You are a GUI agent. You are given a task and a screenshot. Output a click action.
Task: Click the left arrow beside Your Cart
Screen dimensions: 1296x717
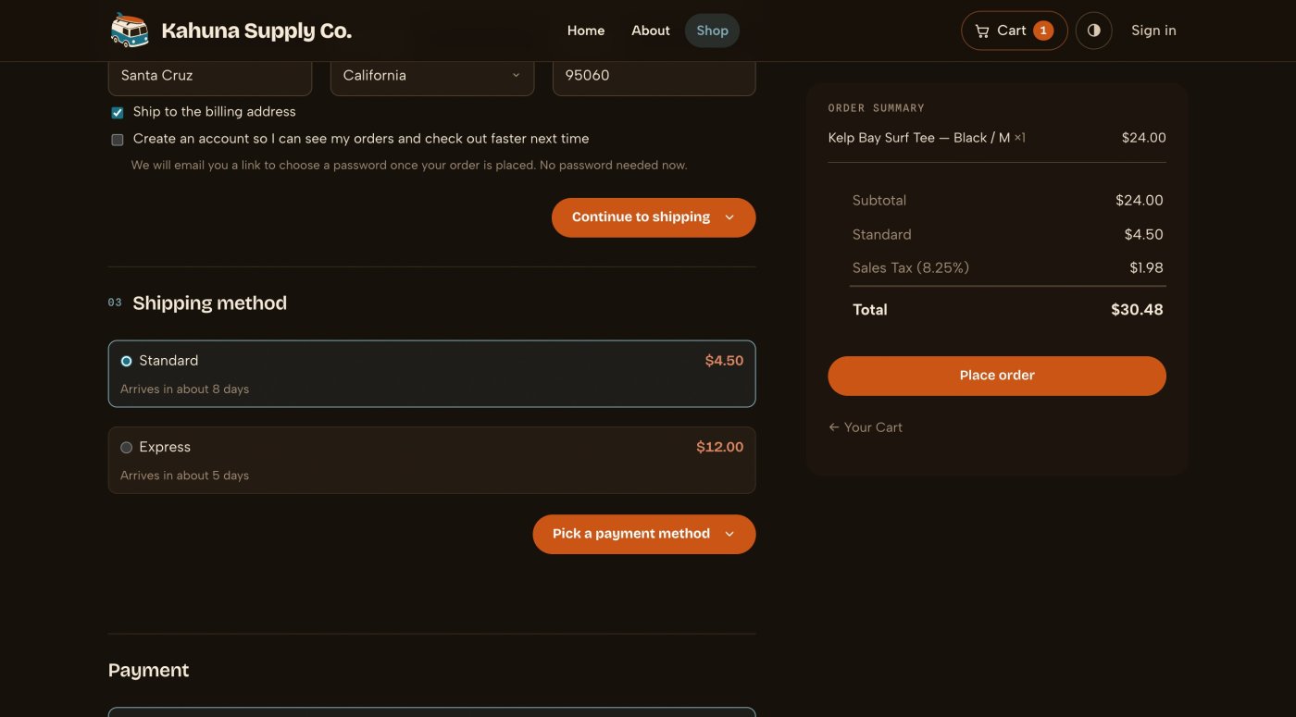[x=834, y=427]
